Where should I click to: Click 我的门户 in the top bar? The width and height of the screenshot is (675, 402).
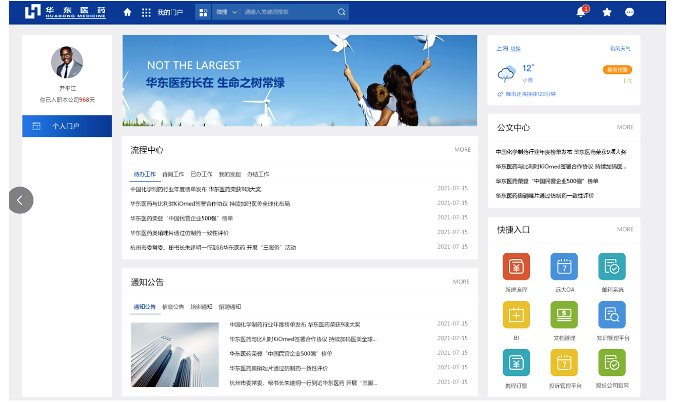pyautogui.click(x=170, y=12)
